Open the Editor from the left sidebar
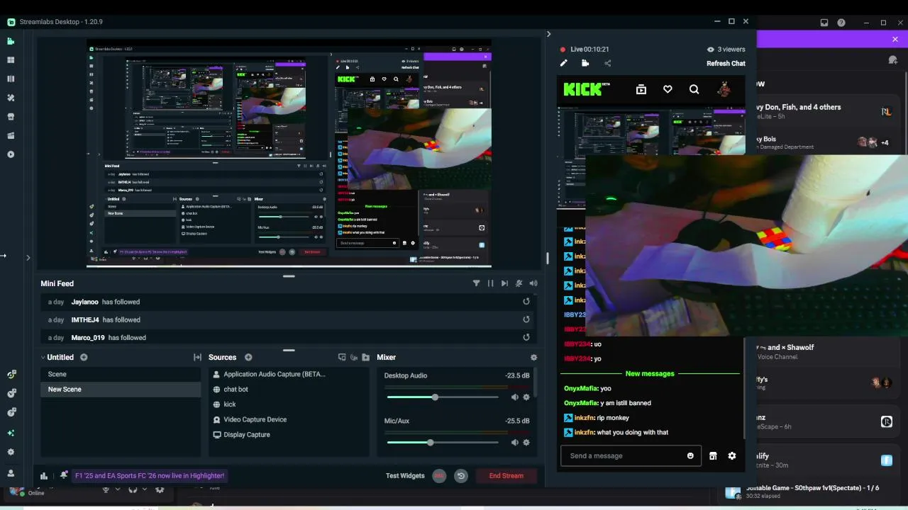Image resolution: width=908 pixels, height=510 pixels. click(x=11, y=41)
